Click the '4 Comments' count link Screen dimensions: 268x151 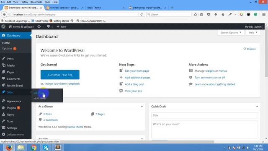(x=50, y=120)
